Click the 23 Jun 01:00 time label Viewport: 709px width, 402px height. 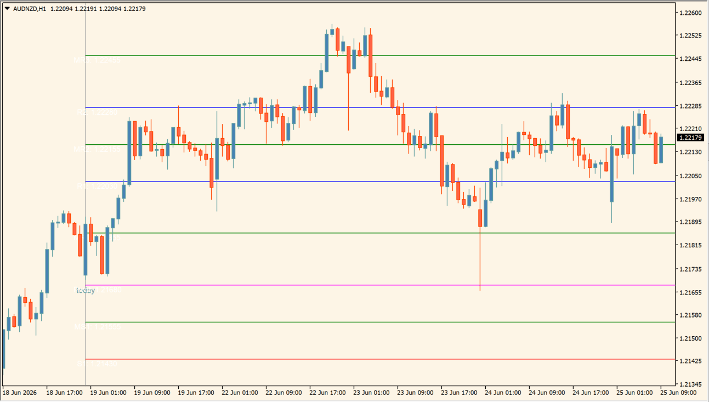(x=371, y=393)
